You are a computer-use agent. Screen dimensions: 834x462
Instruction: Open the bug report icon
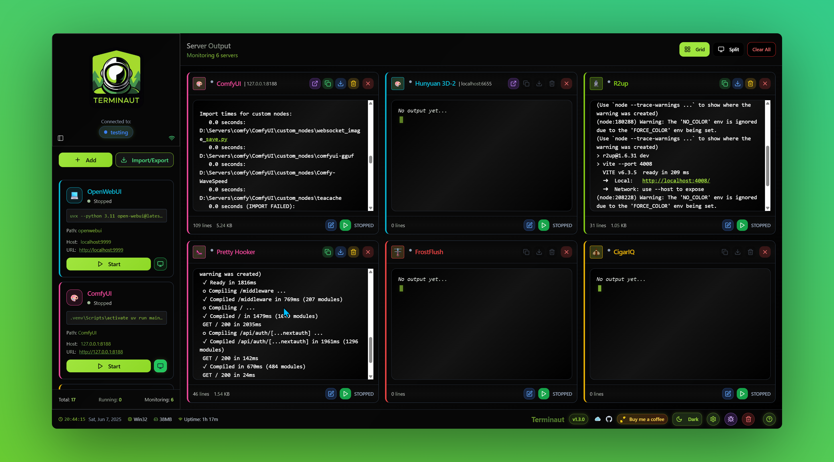[x=731, y=419]
